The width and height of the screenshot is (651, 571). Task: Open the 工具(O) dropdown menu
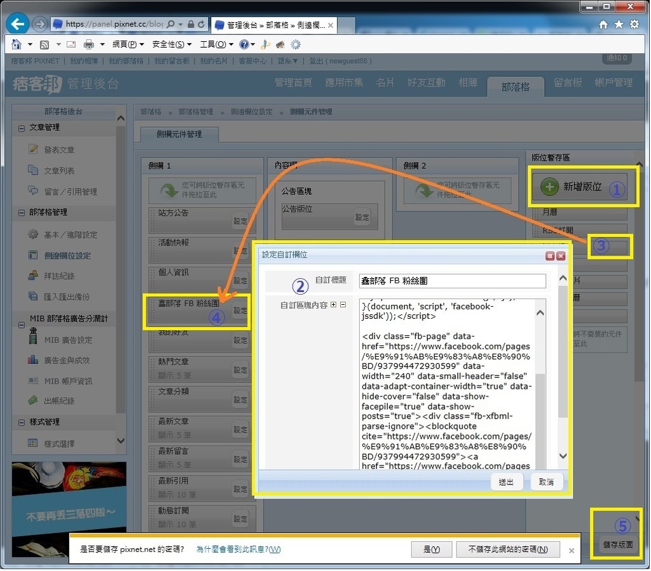coord(217,44)
